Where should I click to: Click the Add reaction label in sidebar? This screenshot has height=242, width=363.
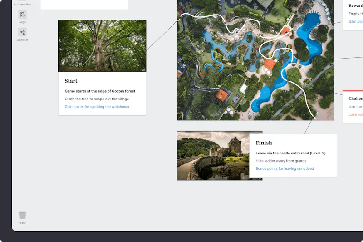tap(22, 4)
